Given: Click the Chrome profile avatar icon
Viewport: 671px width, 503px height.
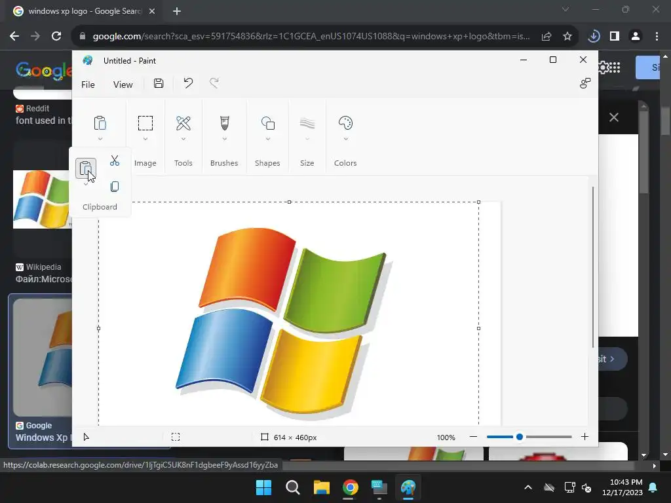Looking at the screenshot, I should click(636, 37).
